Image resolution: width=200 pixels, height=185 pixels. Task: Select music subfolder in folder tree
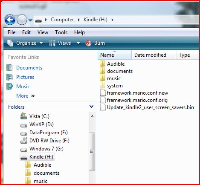(41, 181)
